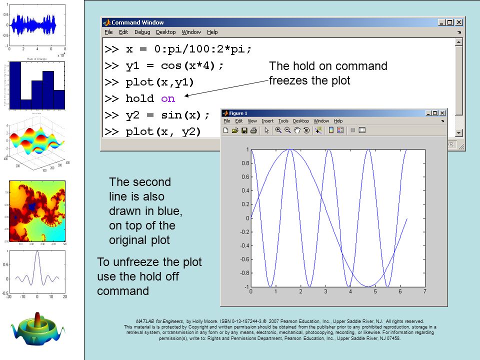Click Open File icon in Figure 1 toolbar
Image resolution: width=480 pixels, height=360 pixels.
click(235, 130)
